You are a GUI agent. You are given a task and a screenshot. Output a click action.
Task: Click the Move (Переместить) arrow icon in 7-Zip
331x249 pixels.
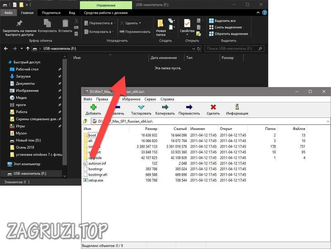click(189, 107)
